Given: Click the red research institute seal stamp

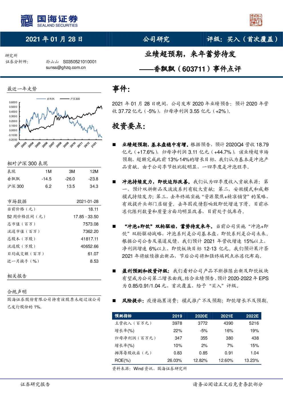Looking at the screenshot, I should (256, 20).
